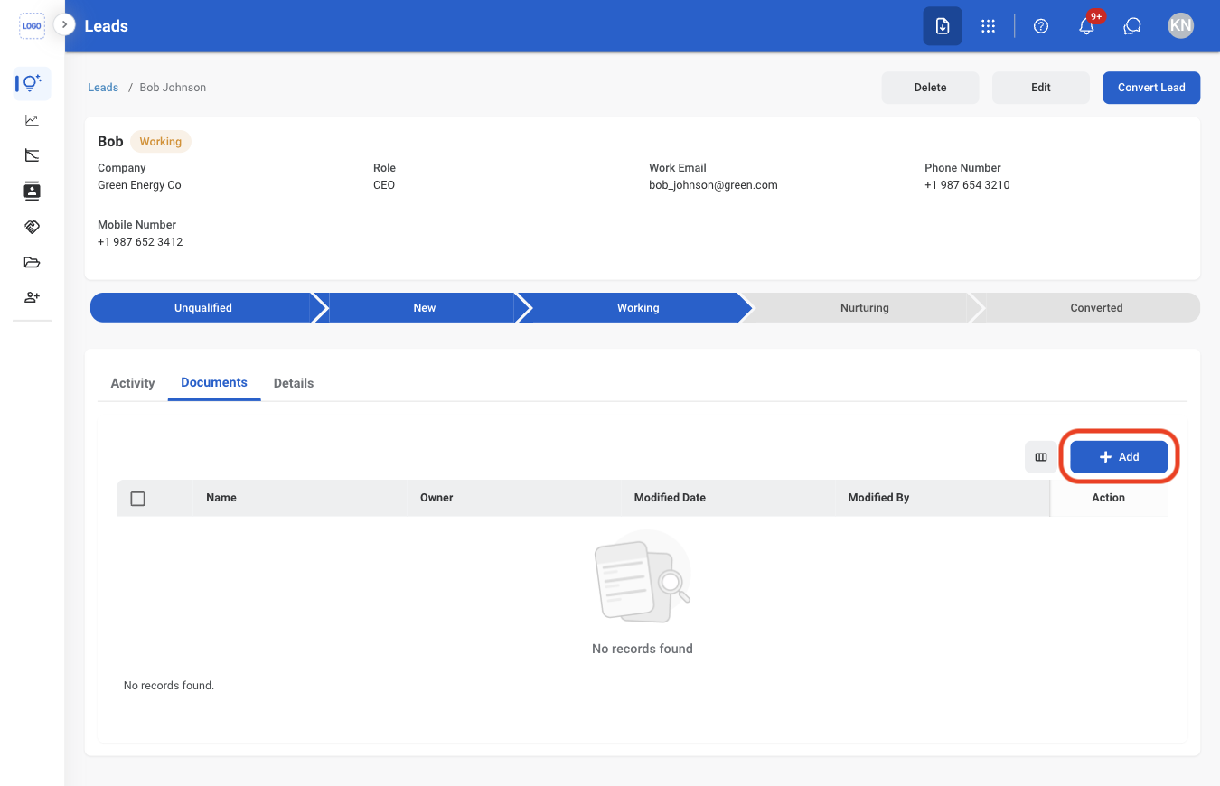Select the Unqualified pipeline stage
Viewport: 1220px width, 786px height.
tap(203, 308)
